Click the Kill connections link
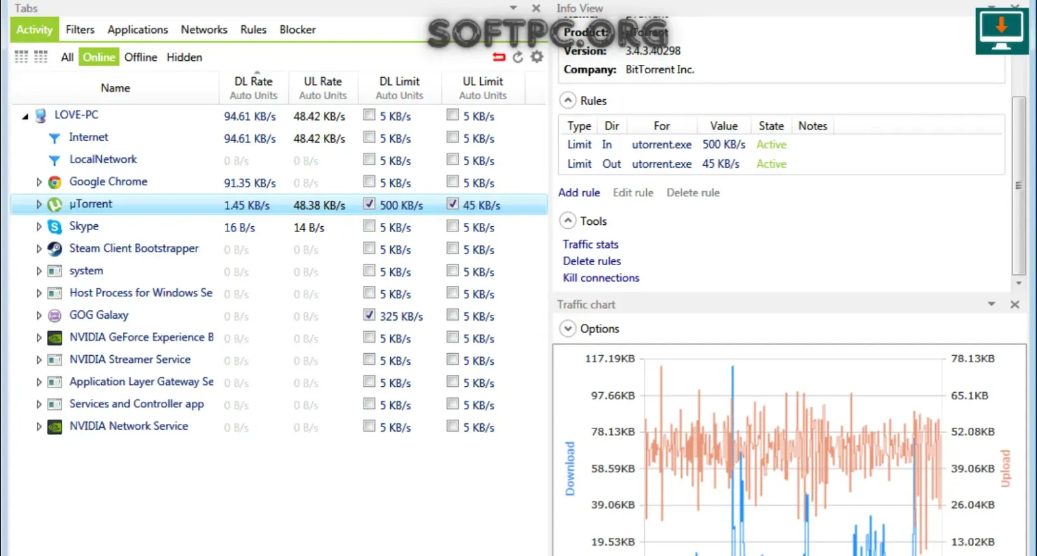 click(x=601, y=278)
